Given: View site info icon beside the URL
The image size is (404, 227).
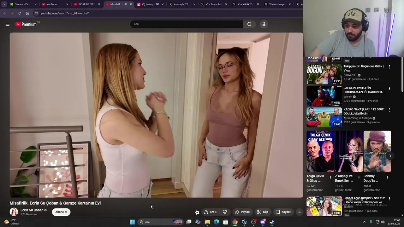Looking at the screenshot, I should coord(36,13).
